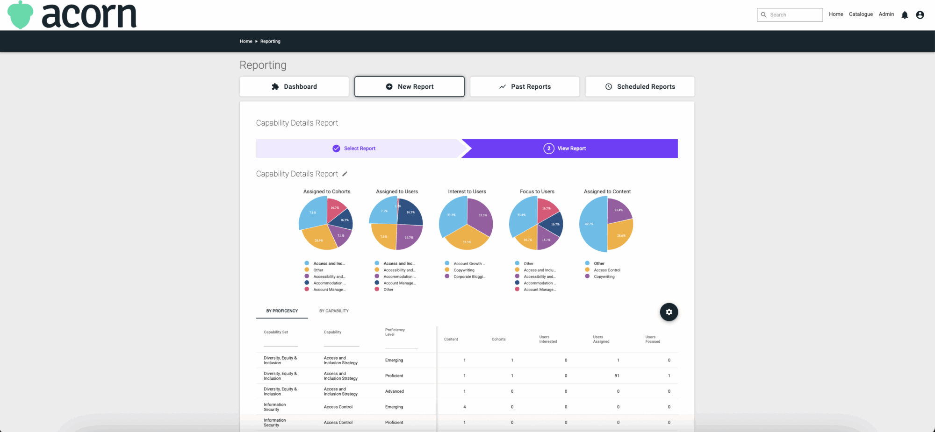Click the acorn logo icon
The width and height of the screenshot is (935, 432).
click(x=21, y=15)
